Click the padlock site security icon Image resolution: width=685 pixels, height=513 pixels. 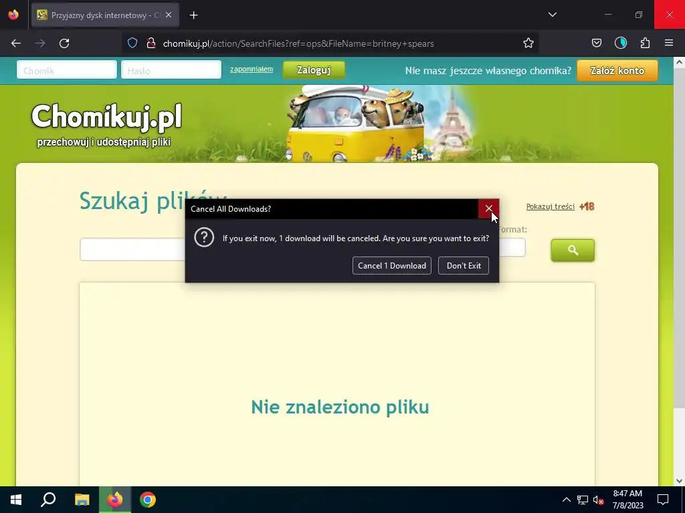point(151,43)
